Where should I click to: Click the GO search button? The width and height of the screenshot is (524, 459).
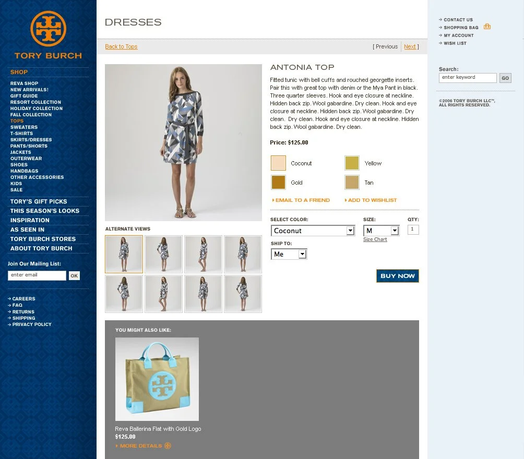tap(505, 78)
